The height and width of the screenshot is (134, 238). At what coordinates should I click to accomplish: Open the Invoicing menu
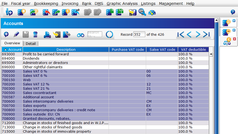[x=70, y=3]
